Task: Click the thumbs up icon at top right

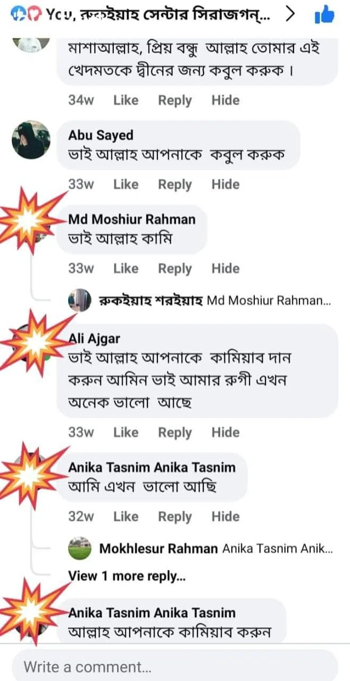Action: pos(326,16)
